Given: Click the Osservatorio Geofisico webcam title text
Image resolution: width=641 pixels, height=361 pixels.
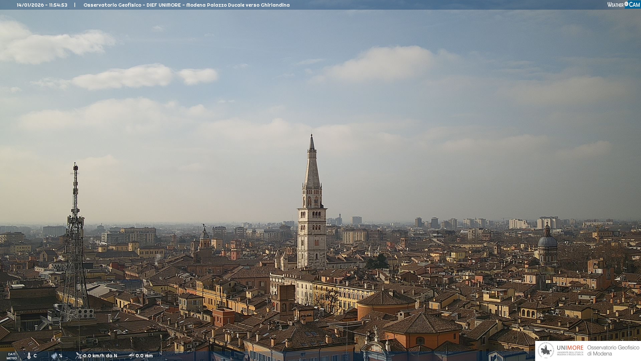Looking at the screenshot, I should point(186,5).
